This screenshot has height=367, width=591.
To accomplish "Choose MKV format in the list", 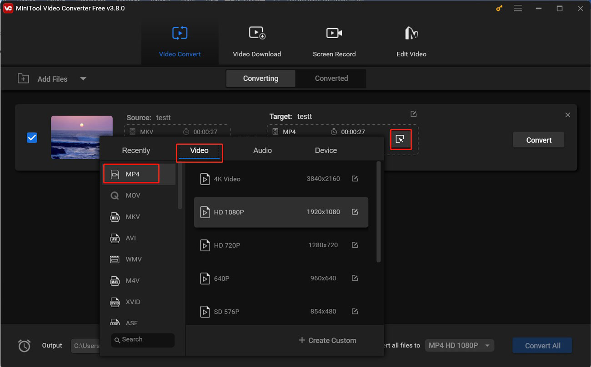I will pos(139,217).
